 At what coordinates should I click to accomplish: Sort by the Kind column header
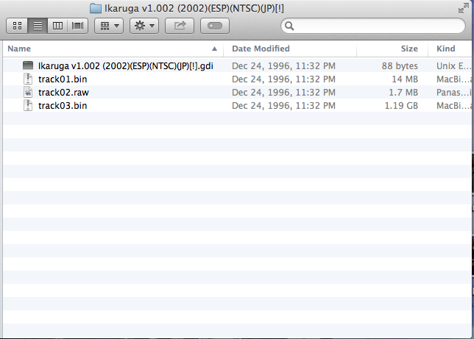tap(450, 49)
